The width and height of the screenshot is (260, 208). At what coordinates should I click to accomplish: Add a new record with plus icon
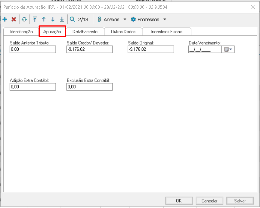pyautogui.click(x=5, y=19)
